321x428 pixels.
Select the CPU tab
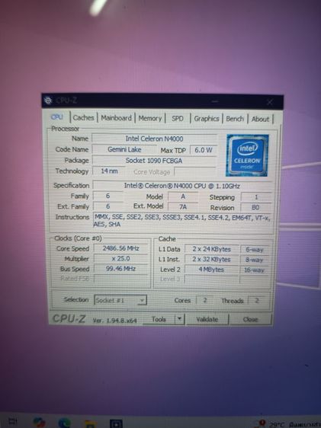(x=57, y=117)
